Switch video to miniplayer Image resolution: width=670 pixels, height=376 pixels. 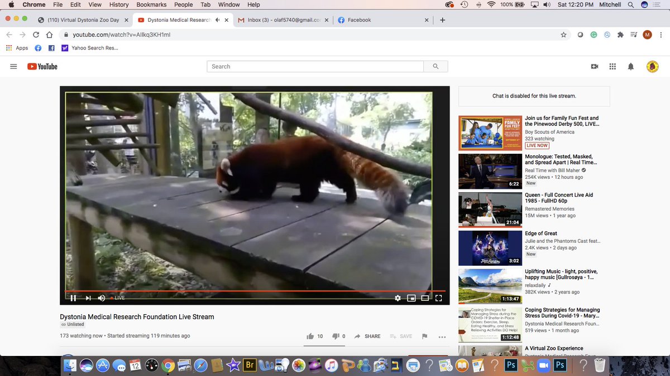[x=411, y=298]
